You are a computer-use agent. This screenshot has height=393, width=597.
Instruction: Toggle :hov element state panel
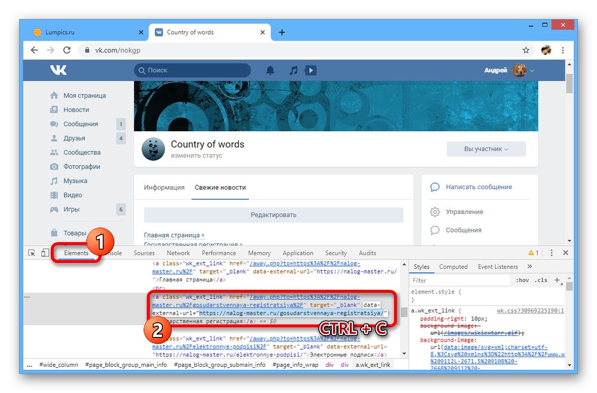pos(522,280)
